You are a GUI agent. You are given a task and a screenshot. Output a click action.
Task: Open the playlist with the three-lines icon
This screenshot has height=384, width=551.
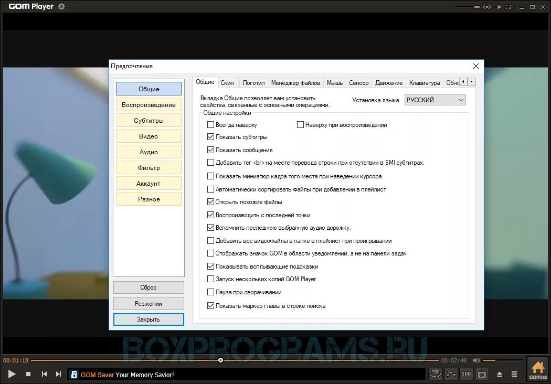(x=514, y=374)
